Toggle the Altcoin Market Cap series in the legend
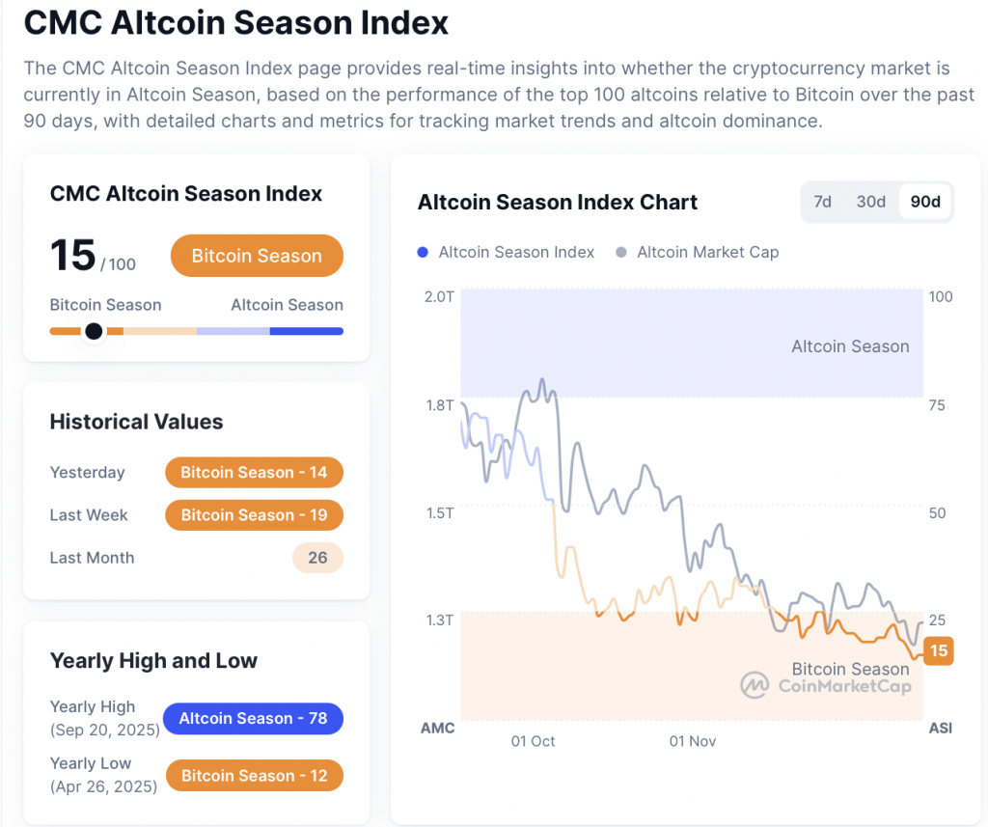The height and width of the screenshot is (827, 988). (698, 252)
